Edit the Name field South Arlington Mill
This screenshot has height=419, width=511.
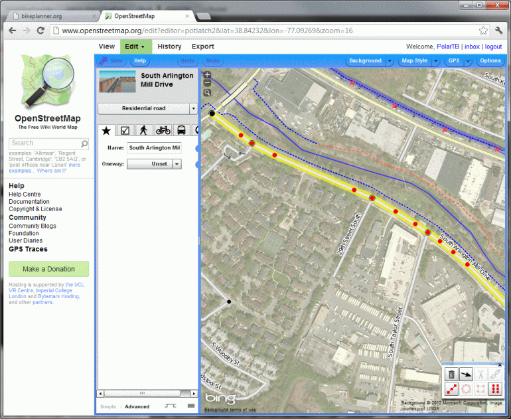coord(154,147)
